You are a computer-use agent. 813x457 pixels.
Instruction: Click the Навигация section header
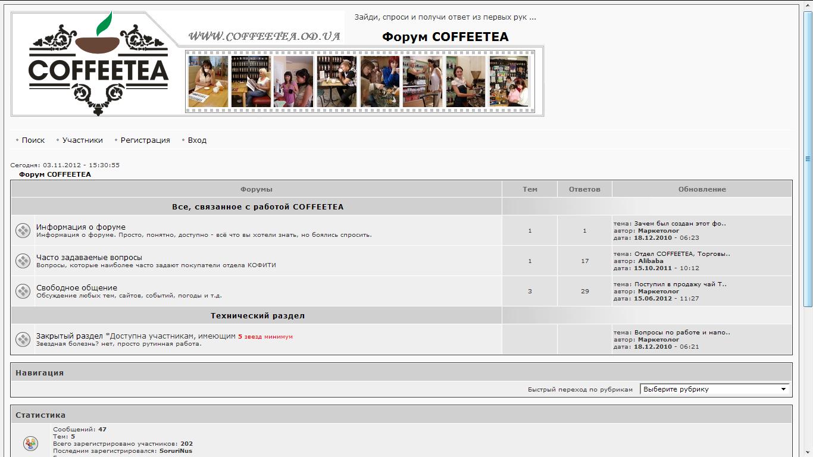coord(39,373)
